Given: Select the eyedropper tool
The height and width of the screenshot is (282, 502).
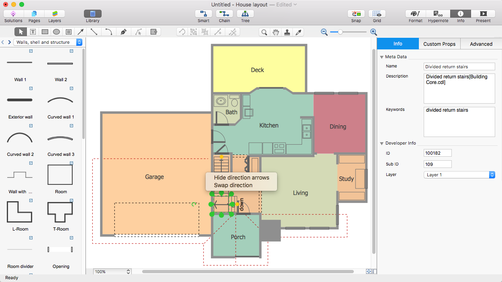Looking at the screenshot, I should (x=298, y=32).
